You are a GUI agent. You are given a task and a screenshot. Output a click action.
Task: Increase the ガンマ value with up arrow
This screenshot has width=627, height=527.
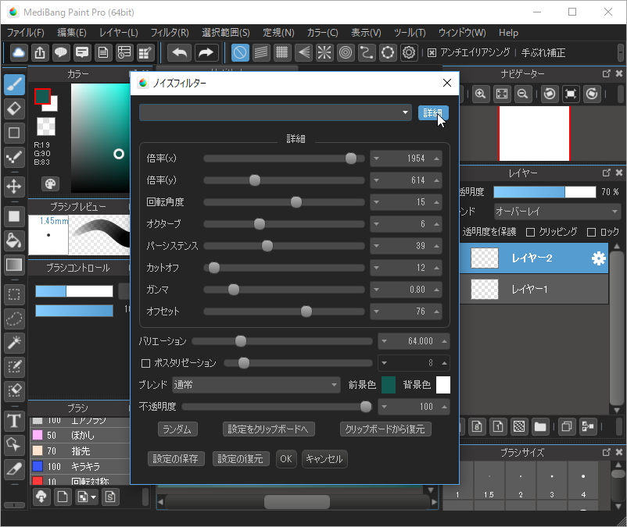pyautogui.click(x=437, y=290)
